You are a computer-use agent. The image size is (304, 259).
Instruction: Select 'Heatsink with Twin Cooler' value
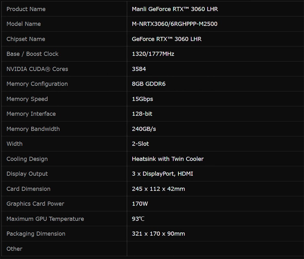tap(168, 159)
